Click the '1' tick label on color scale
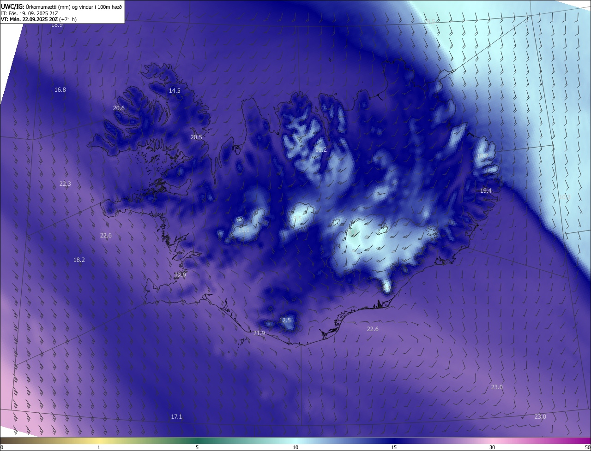The width and height of the screenshot is (591, 451). pos(99,447)
